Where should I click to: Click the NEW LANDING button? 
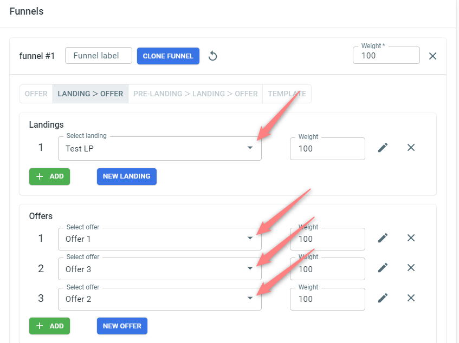point(127,176)
